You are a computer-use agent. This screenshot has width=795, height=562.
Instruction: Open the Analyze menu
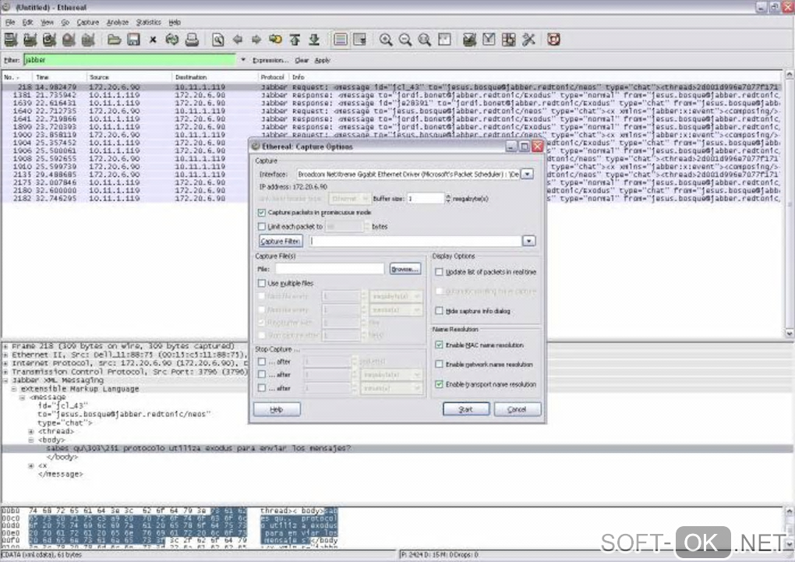pos(118,23)
